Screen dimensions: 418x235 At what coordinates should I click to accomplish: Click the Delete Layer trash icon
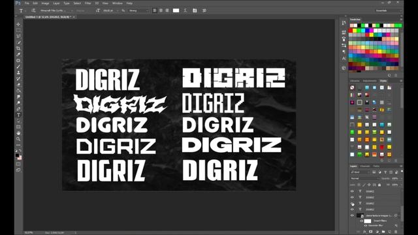click(x=396, y=232)
